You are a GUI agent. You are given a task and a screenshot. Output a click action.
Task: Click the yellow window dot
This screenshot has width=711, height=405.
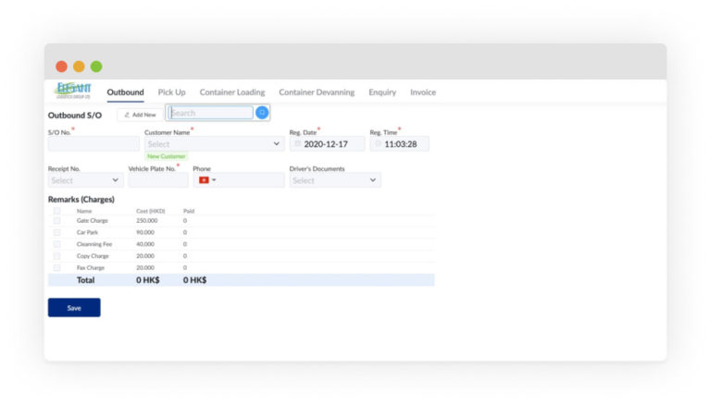[79, 67]
